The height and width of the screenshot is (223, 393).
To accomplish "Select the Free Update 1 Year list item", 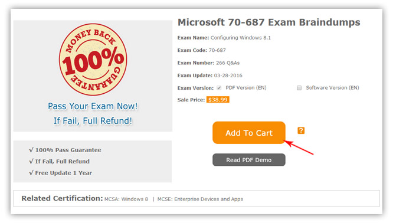I will (60, 173).
